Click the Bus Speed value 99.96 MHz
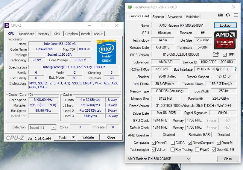Image resolution: width=243 pixels, height=170 pixels. point(43,110)
